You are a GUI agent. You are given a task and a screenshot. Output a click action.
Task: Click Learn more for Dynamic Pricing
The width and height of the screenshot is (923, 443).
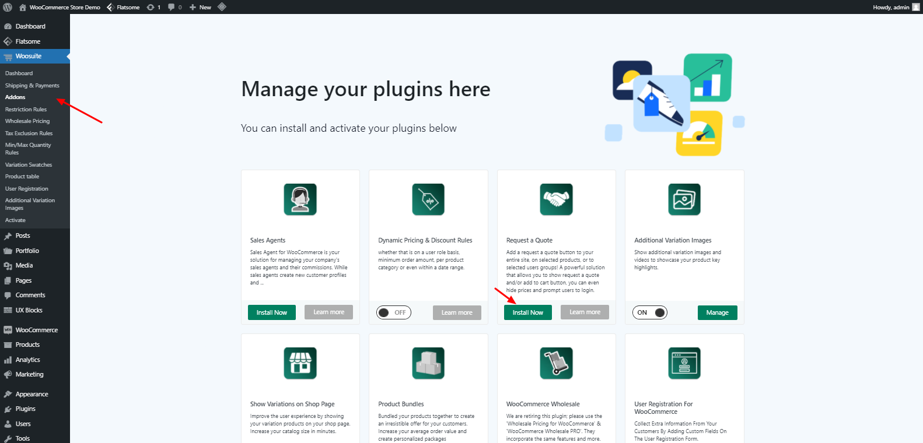click(x=457, y=313)
